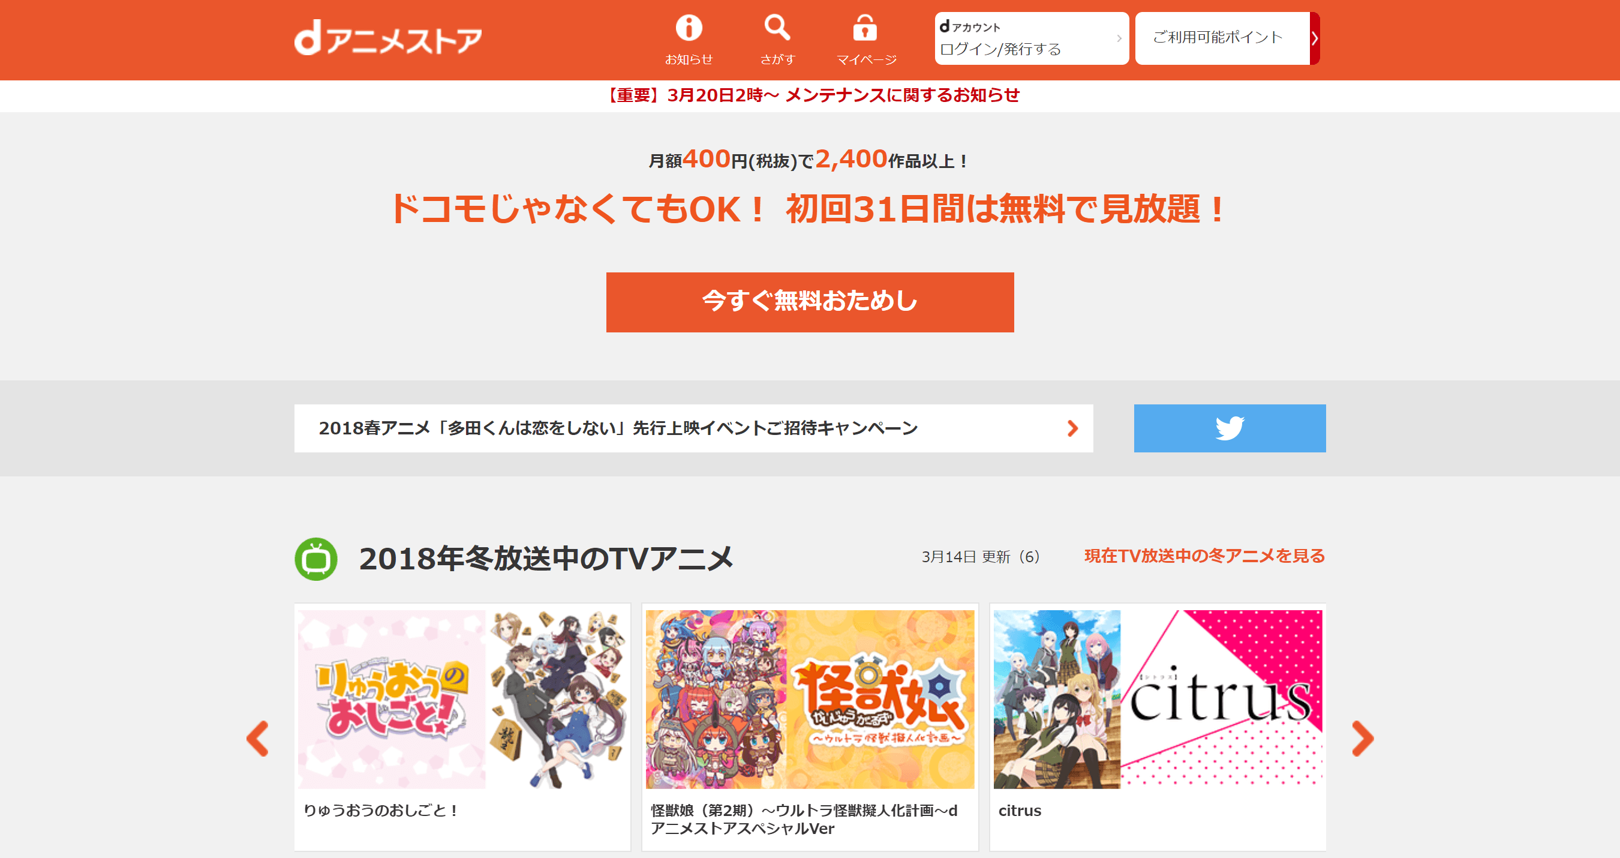
Task: Click red arrow beside ご利用可能ポイント
Action: (1314, 38)
